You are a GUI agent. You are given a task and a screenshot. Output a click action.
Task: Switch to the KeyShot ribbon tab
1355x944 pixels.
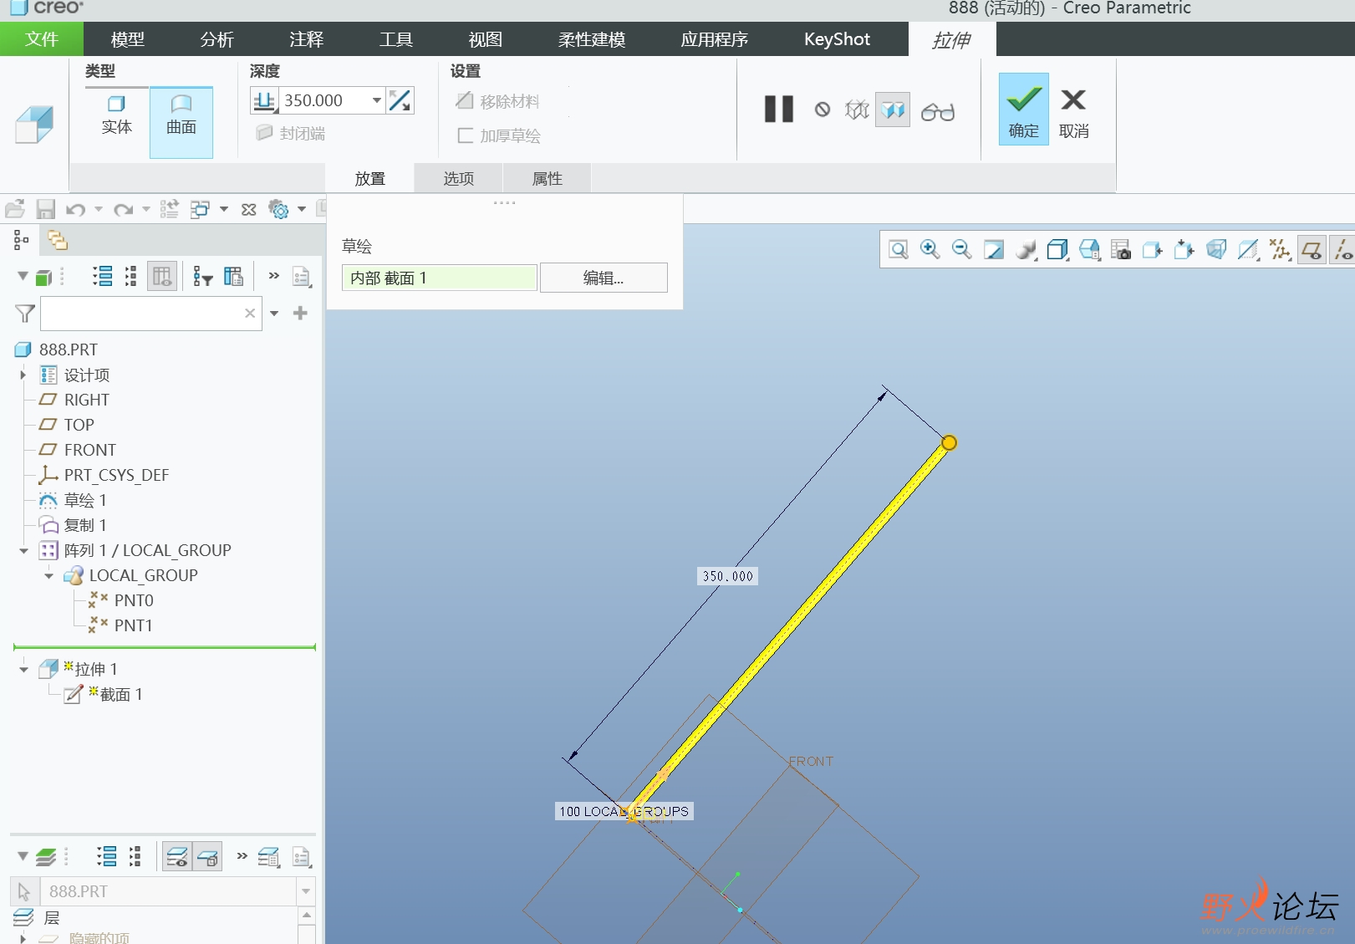click(837, 39)
